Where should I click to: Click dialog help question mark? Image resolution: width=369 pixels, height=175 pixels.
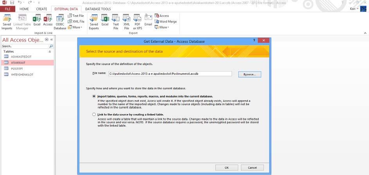(x=254, y=40)
